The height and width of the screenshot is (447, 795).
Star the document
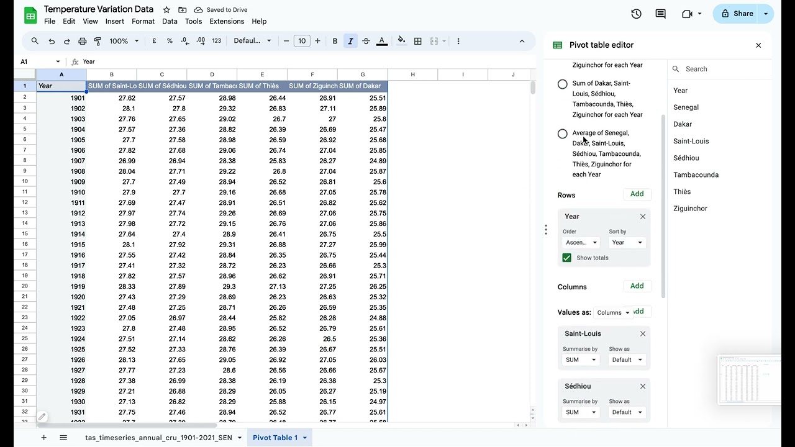[166, 10]
